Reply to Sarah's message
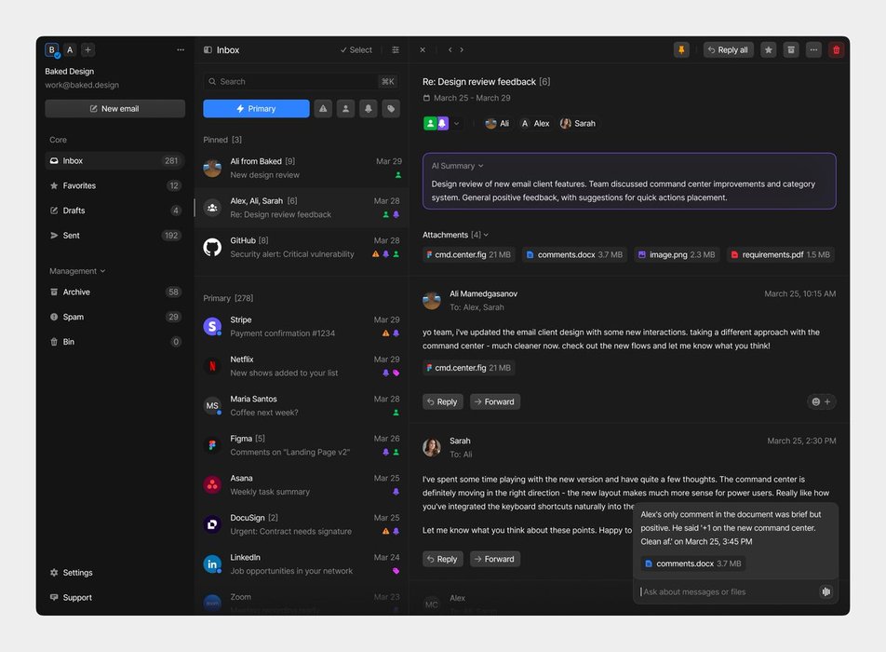This screenshot has width=886, height=652. click(x=442, y=559)
